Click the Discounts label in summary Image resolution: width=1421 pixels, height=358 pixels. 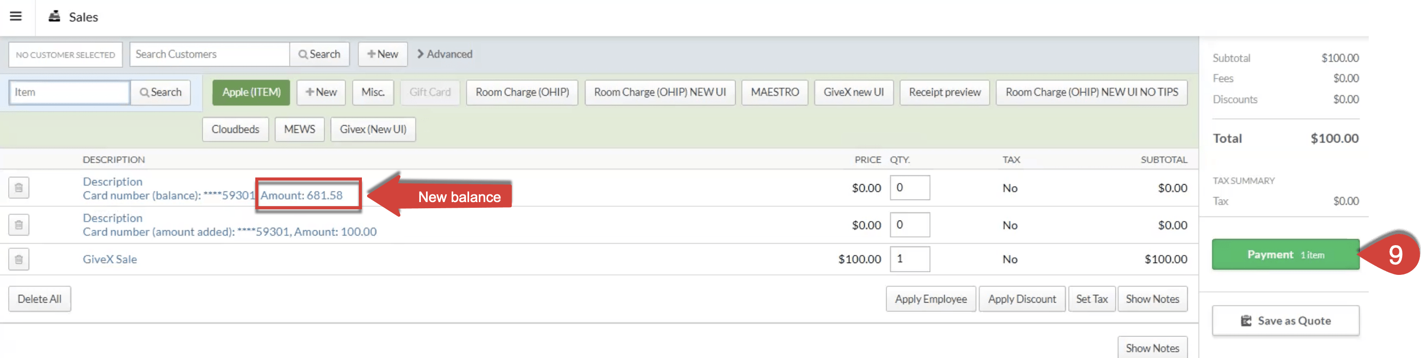tap(1234, 100)
